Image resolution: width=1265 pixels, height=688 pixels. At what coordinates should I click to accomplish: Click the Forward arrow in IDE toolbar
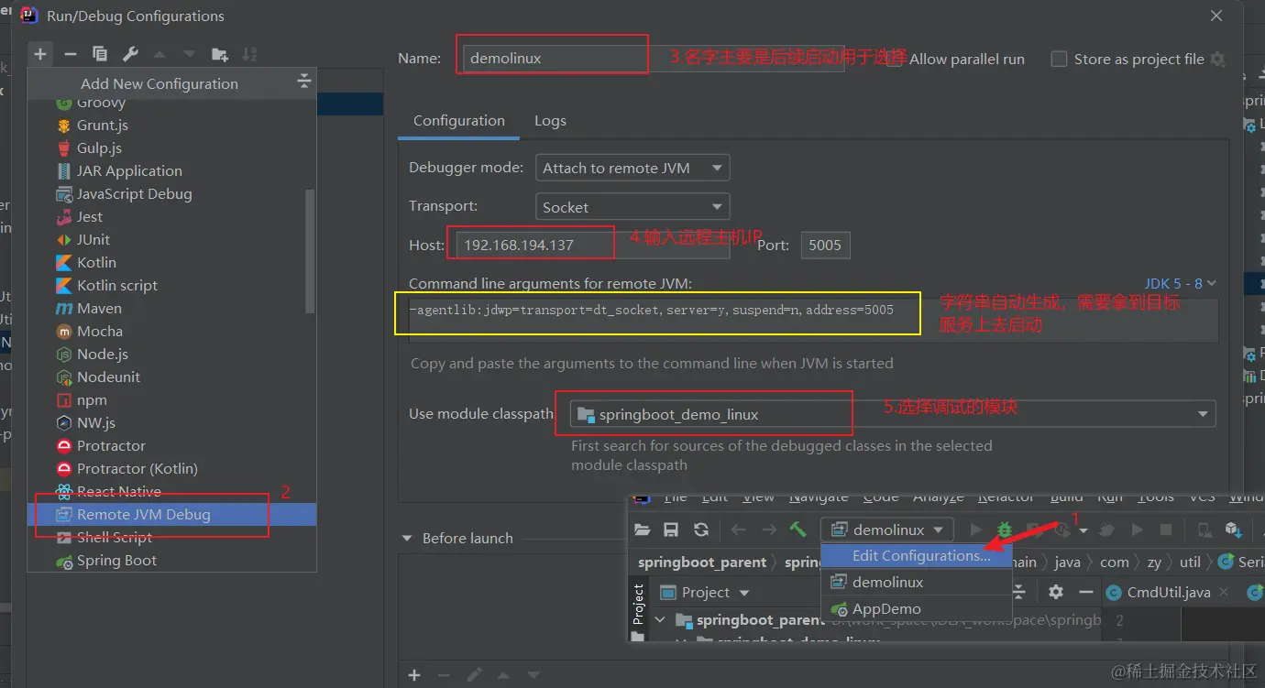pos(769,530)
